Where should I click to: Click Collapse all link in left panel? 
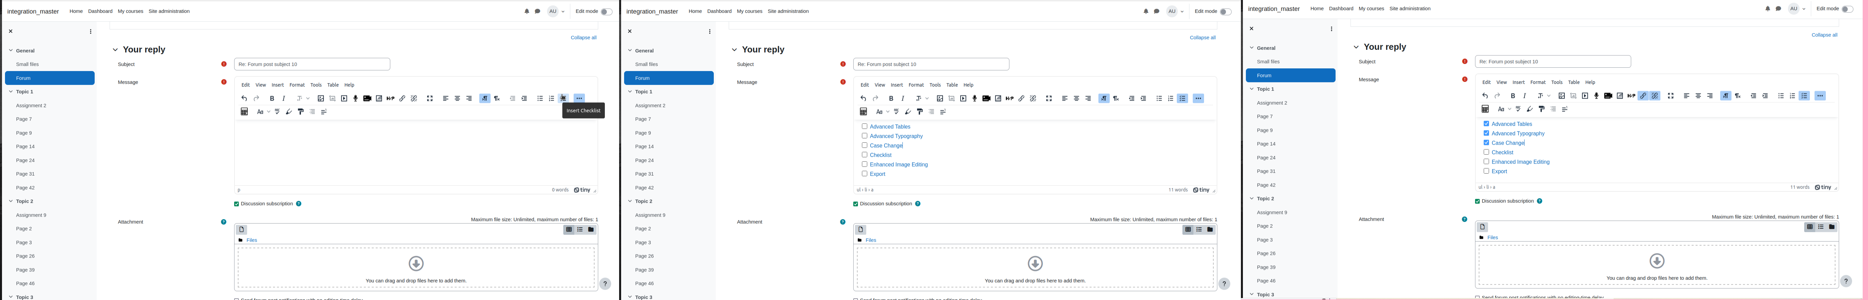(x=584, y=38)
